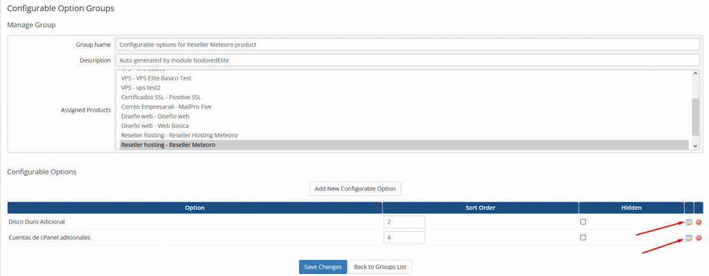Screen dimensions: 709x276
Task: Click the Assigned Products list scroll-up arrow
Action: pos(695,73)
